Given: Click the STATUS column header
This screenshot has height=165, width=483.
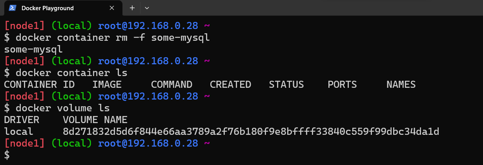Looking at the screenshot, I should (x=286, y=85).
